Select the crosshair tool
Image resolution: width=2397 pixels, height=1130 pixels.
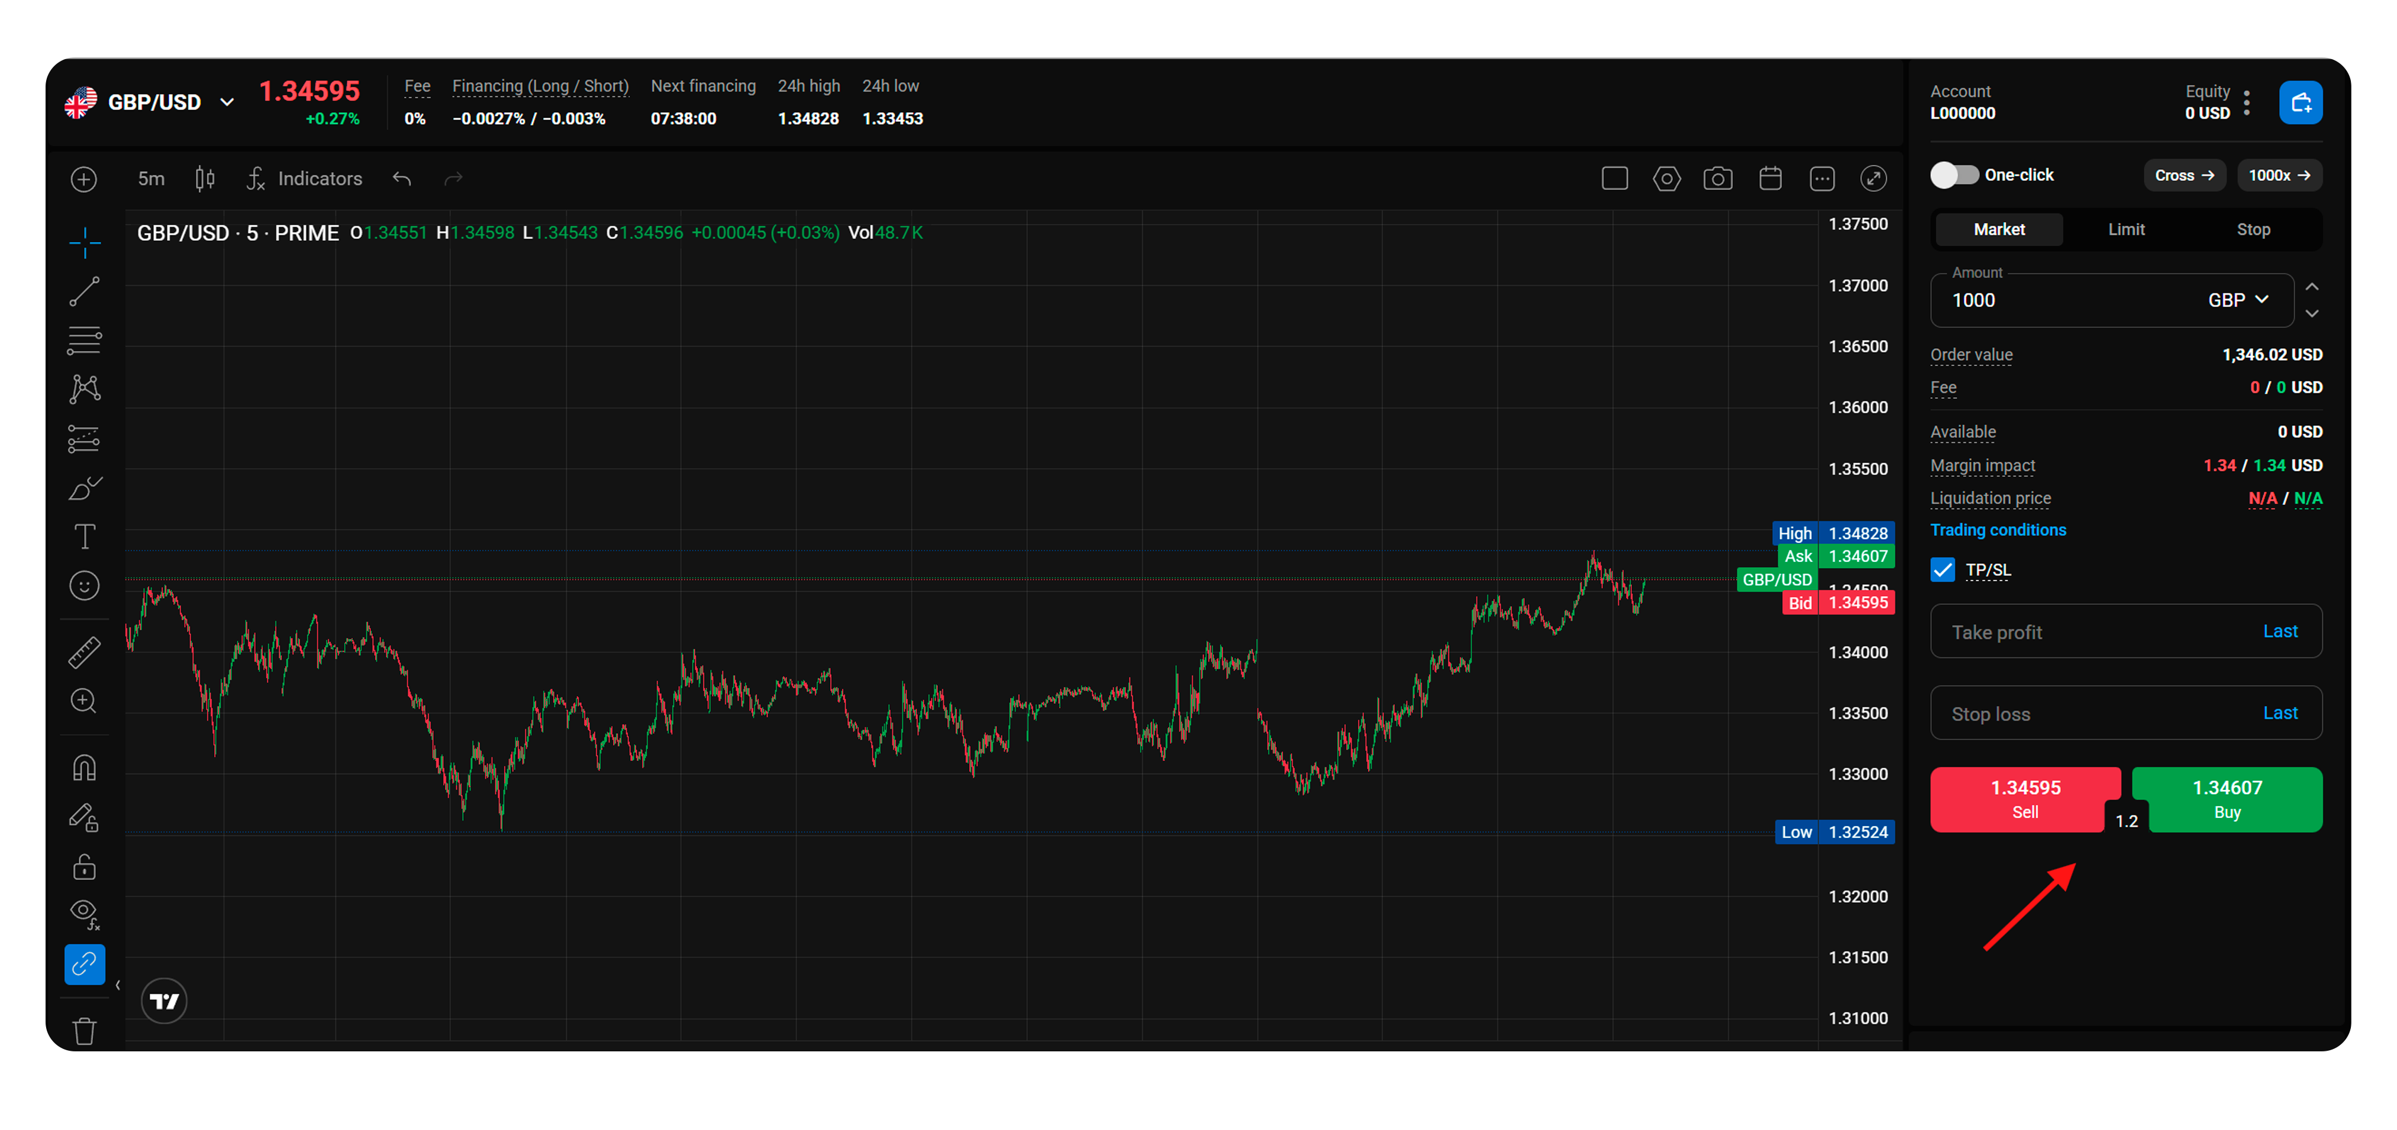tap(85, 243)
